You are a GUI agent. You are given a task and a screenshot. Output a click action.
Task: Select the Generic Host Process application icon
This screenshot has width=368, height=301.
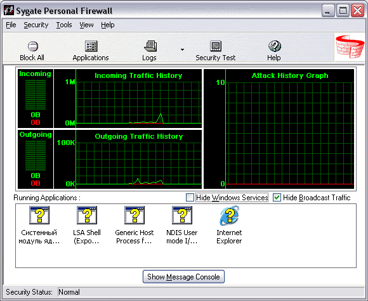pos(135,215)
